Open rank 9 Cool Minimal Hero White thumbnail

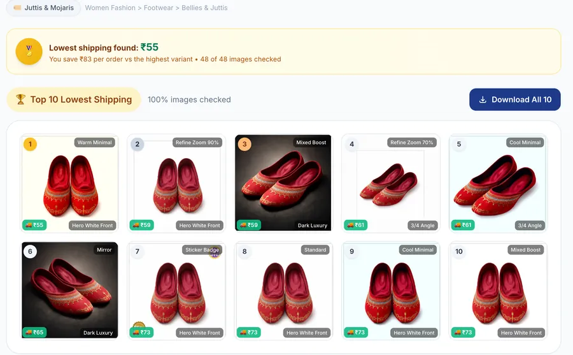coord(391,290)
